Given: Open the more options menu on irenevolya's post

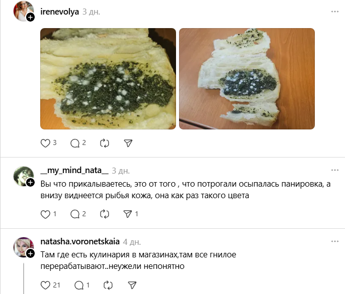Looking at the screenshot, I should 334,12.
